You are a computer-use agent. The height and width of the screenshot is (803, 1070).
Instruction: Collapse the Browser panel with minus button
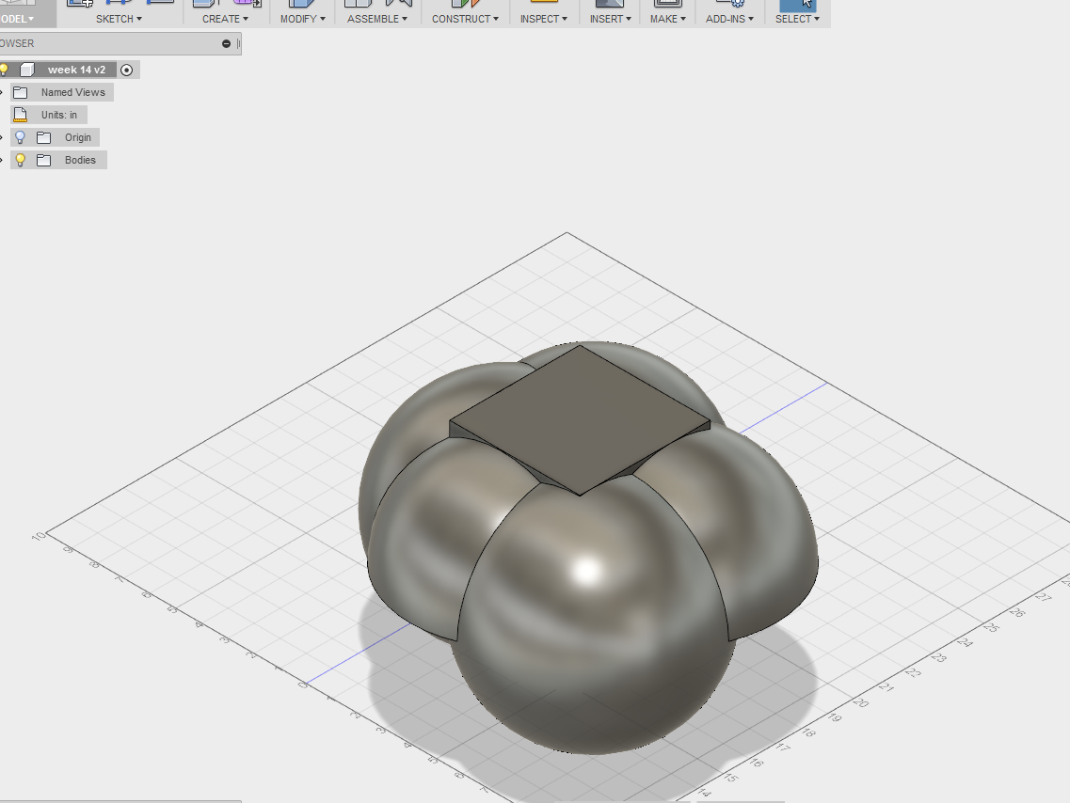coord(226,43)
